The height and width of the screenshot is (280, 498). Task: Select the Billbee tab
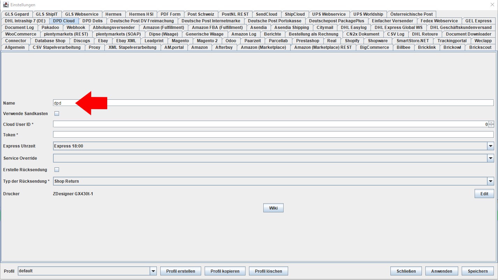[x=403, y=47]
